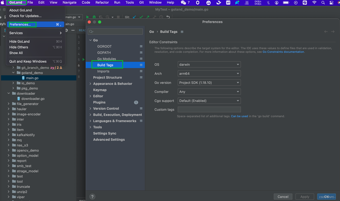340x201 pixels.
Task: Click Git push green arrow icon
Action: click(x=148, y=17)
